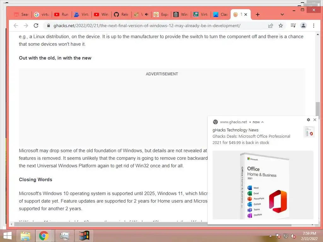The image size is (323, 242).
Task: Expand the tab search dropdown arrow
Action: 282,14
